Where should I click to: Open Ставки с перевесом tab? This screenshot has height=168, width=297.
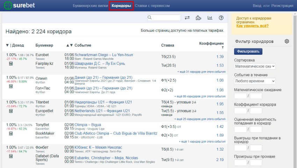pyautogui.click(x=152, y=6)
